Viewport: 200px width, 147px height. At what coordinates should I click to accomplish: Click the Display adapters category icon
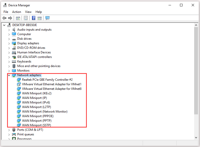coord(14,43)
